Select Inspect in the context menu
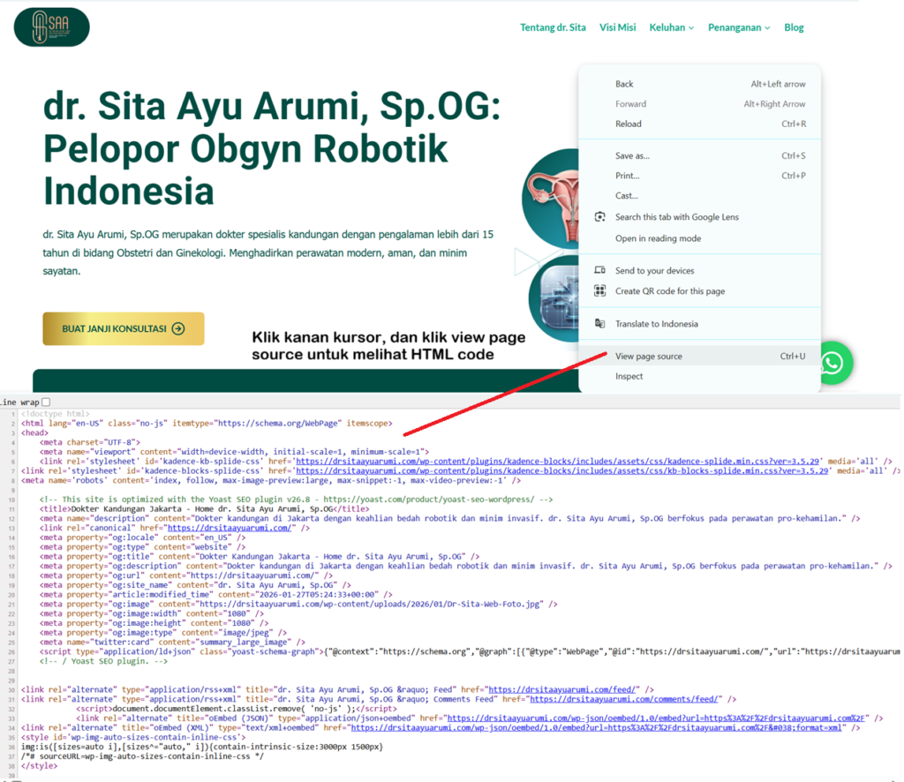Viewport: 904px width, 782px height. [x=700, y=376]
